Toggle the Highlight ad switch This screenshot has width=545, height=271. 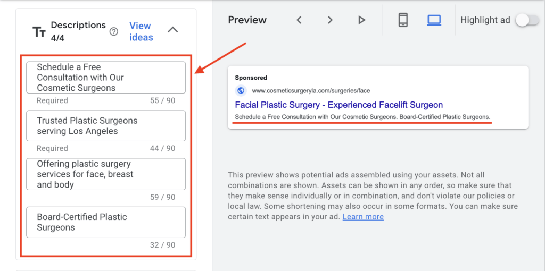tap(527, 20)
